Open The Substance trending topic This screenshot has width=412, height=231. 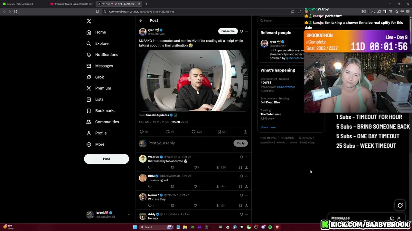coord(271,114)
